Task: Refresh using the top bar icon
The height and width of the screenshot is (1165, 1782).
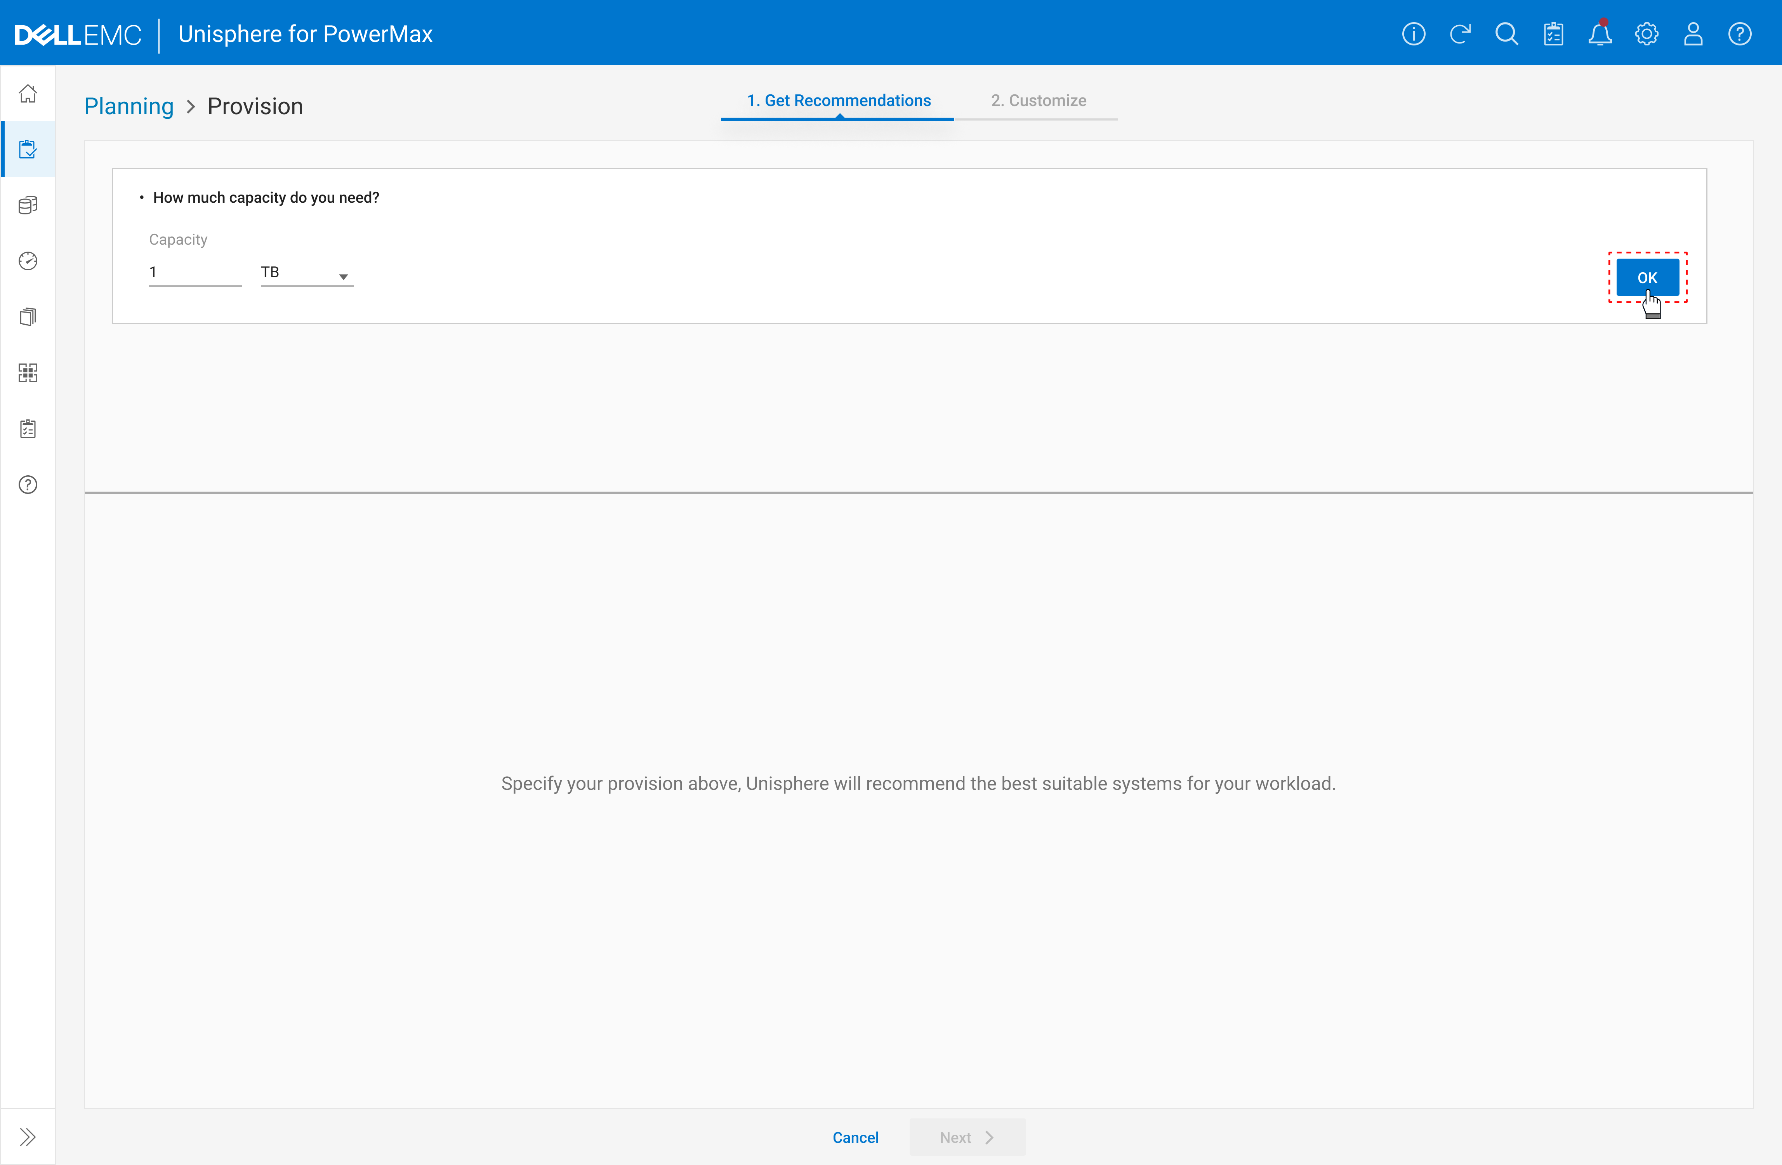Action: [x=1459, y=35]
